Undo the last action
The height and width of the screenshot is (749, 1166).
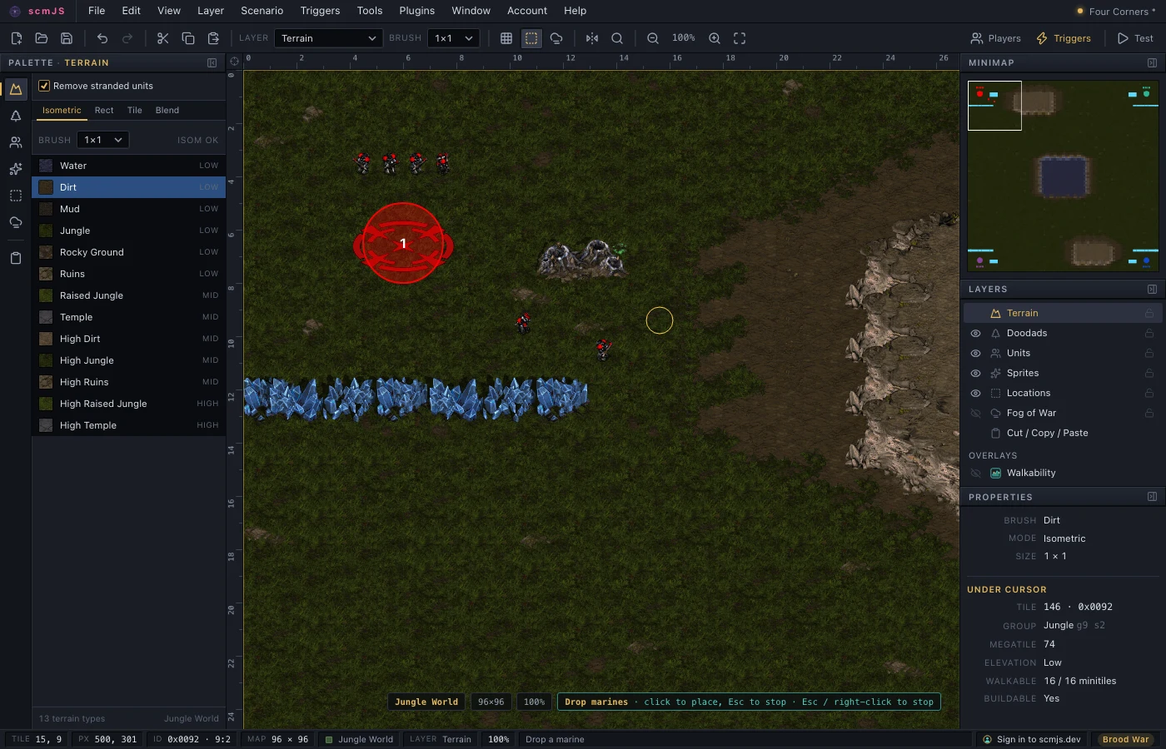click(x=102, y=38)
